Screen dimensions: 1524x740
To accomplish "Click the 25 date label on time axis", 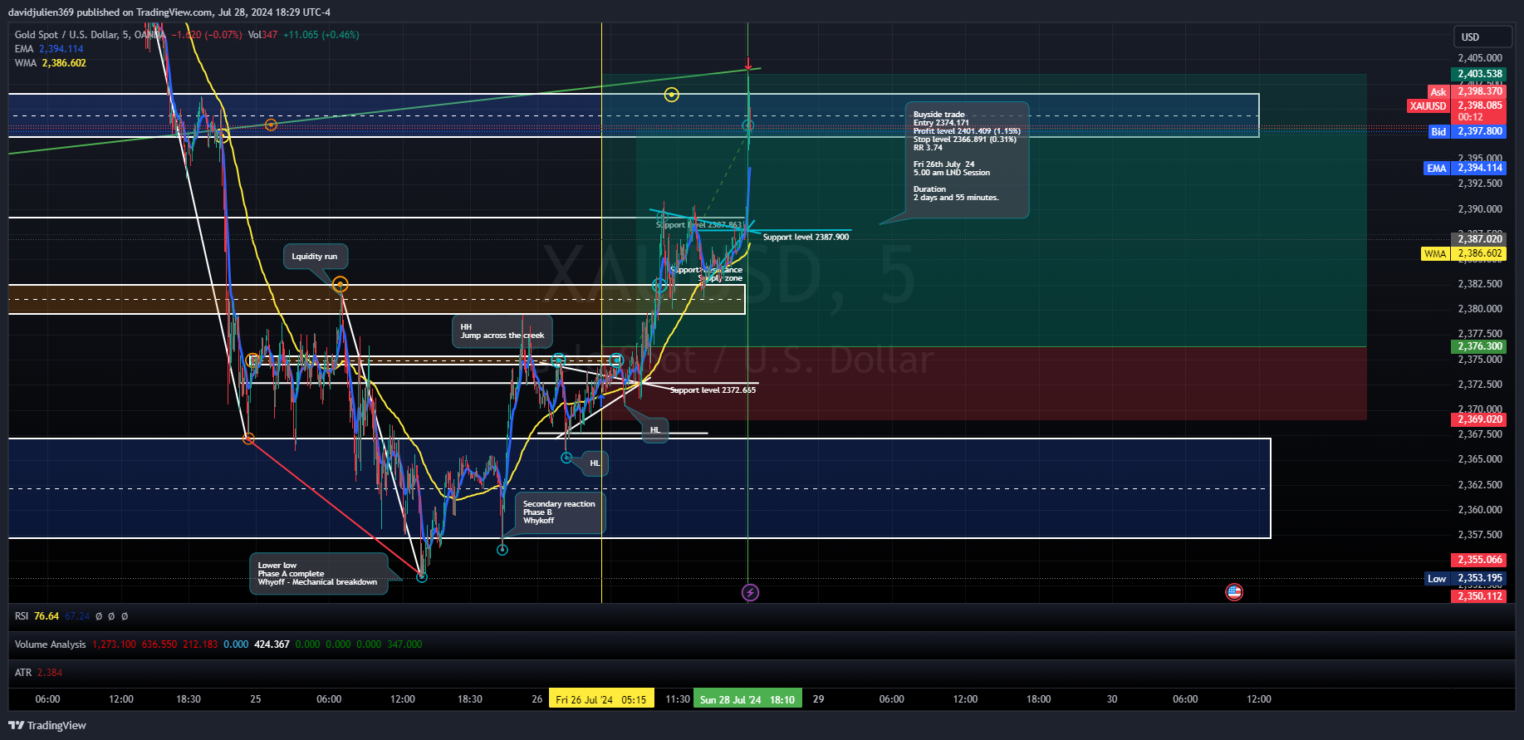I will click(256, 699).
